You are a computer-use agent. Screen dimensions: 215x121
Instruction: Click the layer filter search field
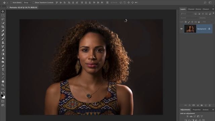187,14
